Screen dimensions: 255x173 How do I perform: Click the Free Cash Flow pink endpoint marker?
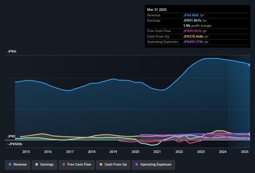[x=250, y=138]
